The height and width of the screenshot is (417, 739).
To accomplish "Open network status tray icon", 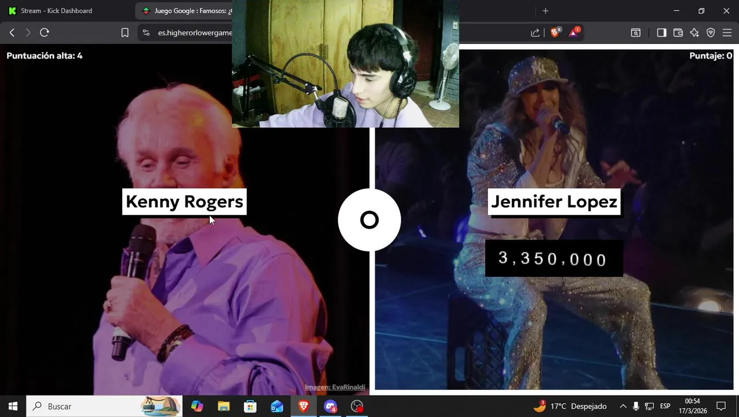I will pyautogui.click(x=649, y=406).
